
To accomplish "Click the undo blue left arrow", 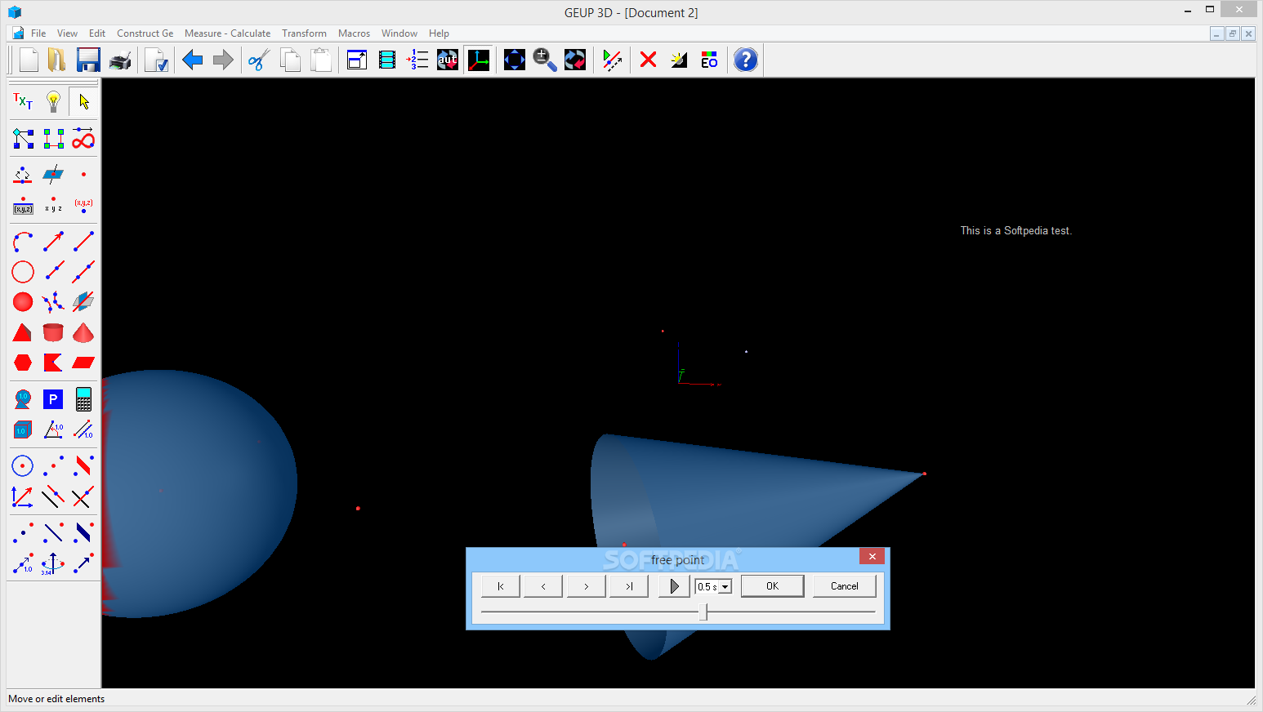I will 193,60.
